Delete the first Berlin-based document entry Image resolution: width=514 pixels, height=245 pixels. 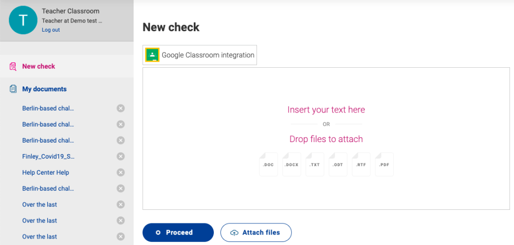120,108
